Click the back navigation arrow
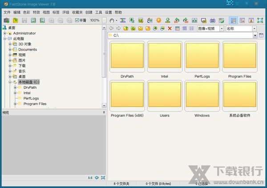 (111, 28)
